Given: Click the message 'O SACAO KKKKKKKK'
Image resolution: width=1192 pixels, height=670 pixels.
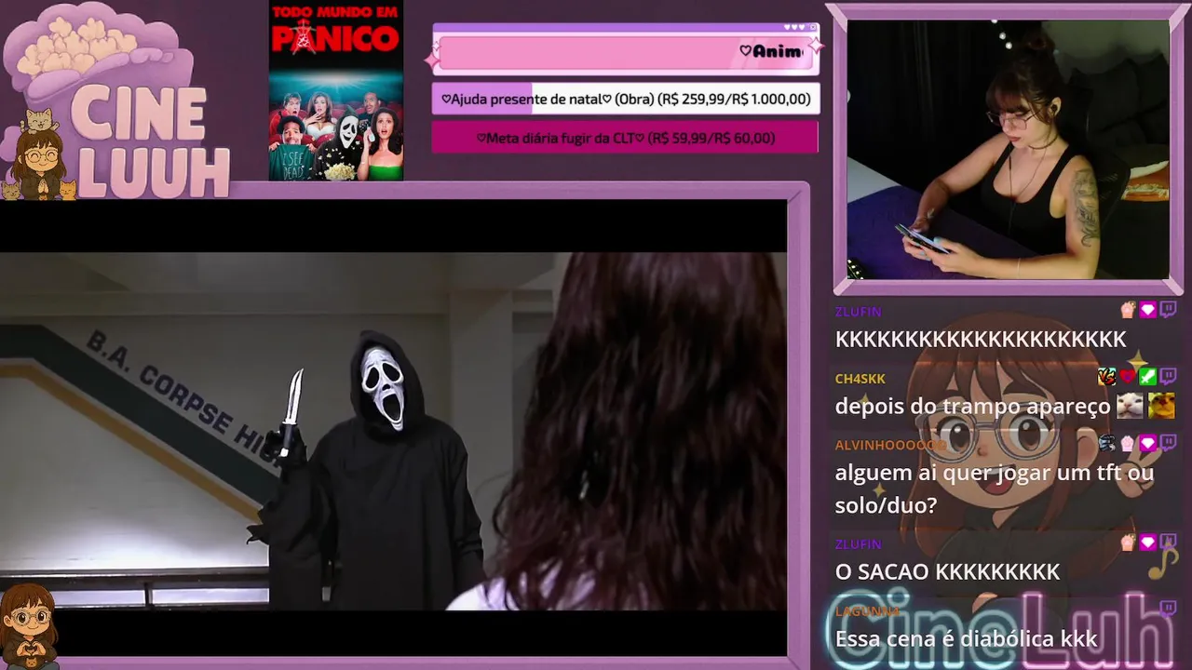Looking at the screenshot, I should pyautogui.click(x=947, y=571).
